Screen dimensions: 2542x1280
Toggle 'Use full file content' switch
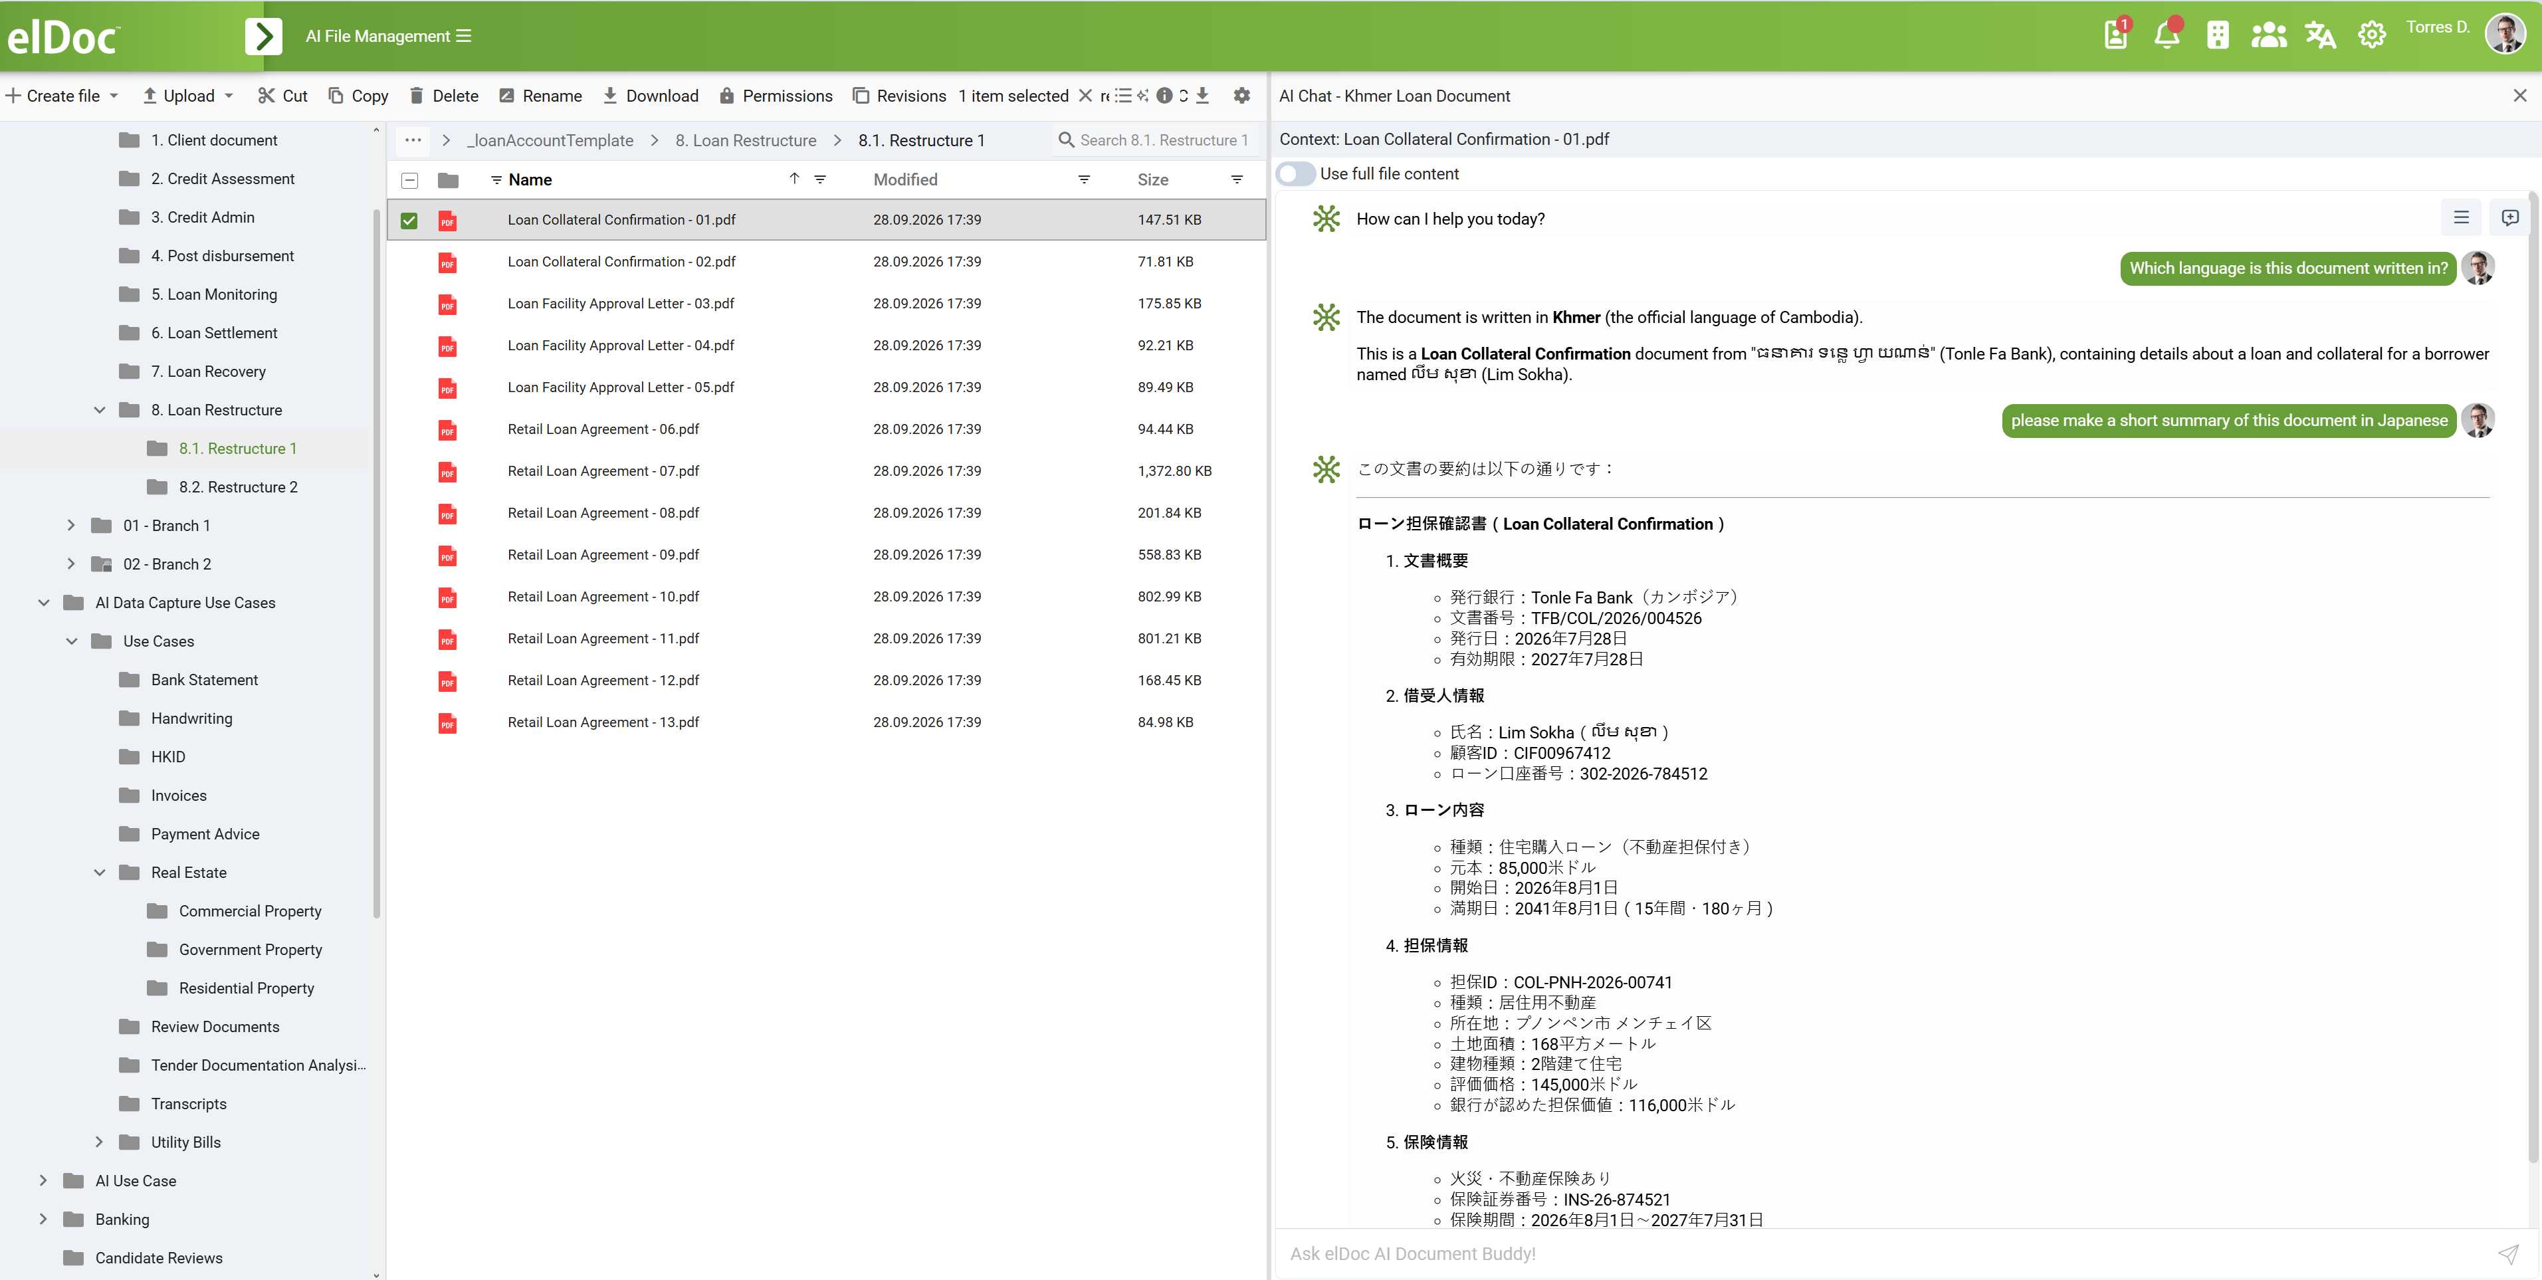1296,173
